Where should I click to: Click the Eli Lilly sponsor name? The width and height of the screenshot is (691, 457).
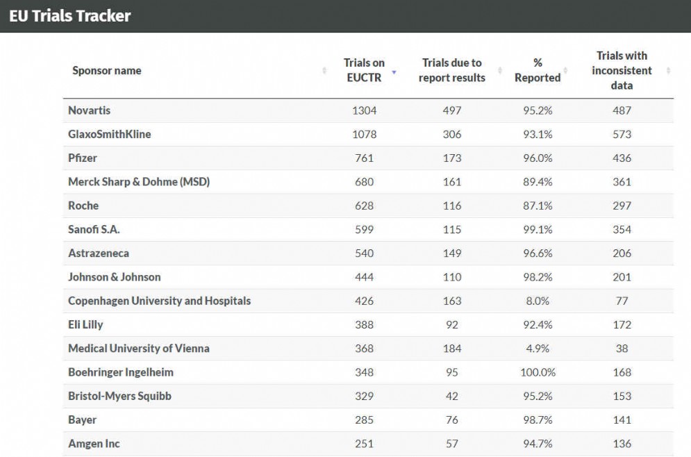click(85, 324)
